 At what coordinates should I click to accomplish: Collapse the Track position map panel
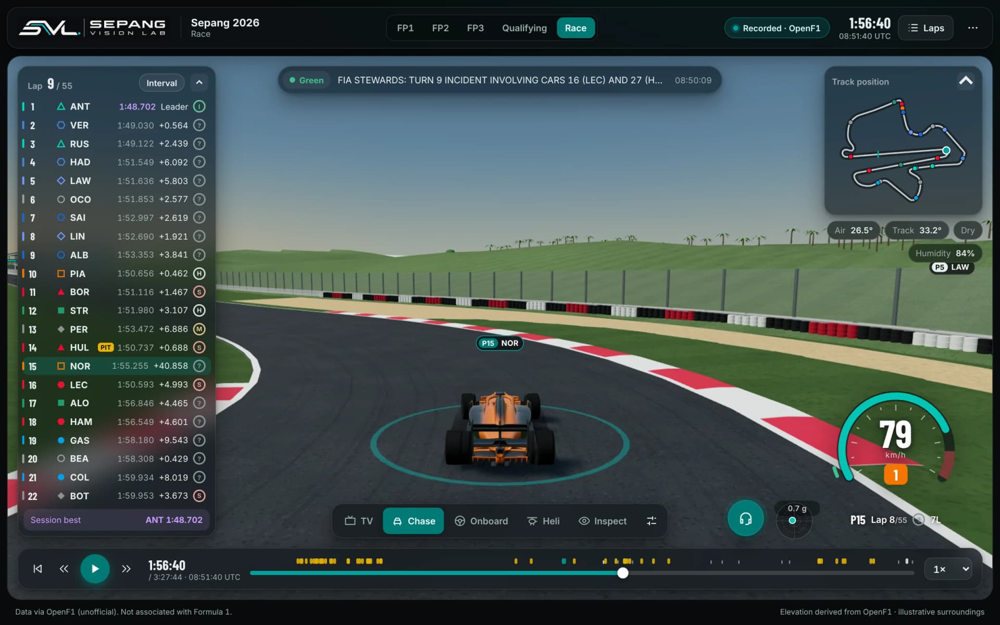(966, 81)
